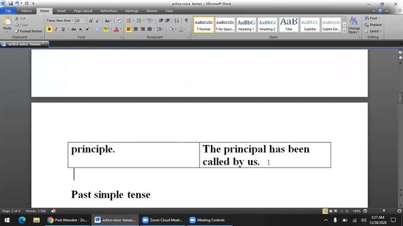The height and width of the screenshot is (226, 403).
Task: Zoom in with the plus button
Action: (399, 211)
